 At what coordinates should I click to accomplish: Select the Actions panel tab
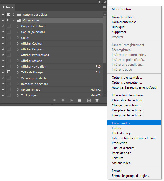[8, 7]
